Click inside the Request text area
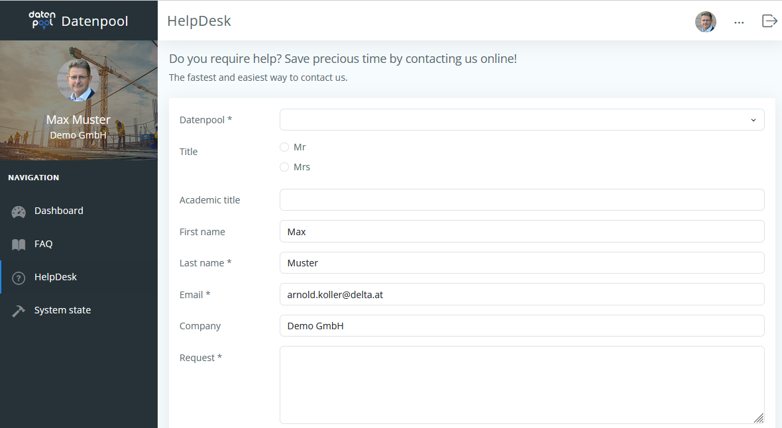Screen dimensions: 782x428 pos(522,384)
